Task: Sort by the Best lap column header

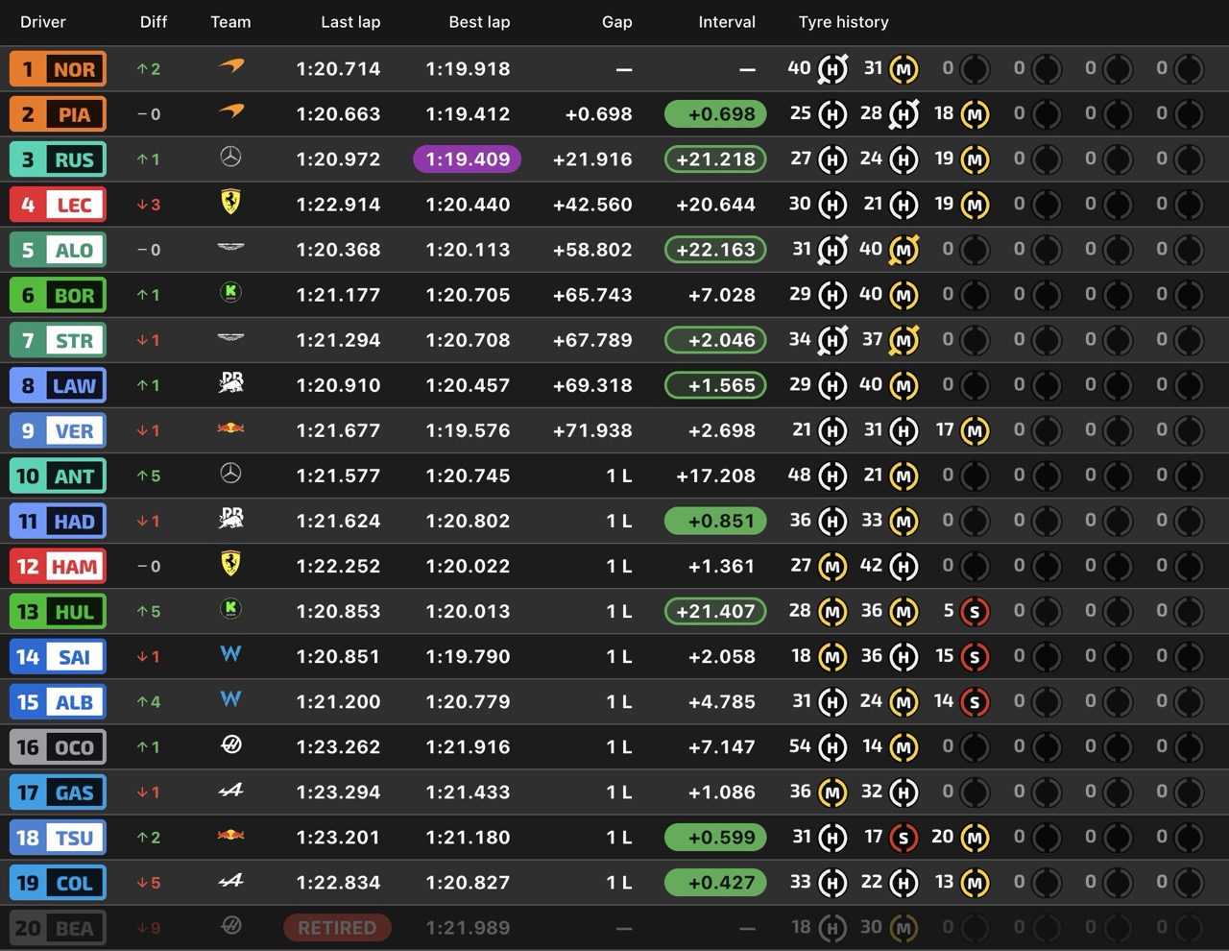Action: (479, 21)
